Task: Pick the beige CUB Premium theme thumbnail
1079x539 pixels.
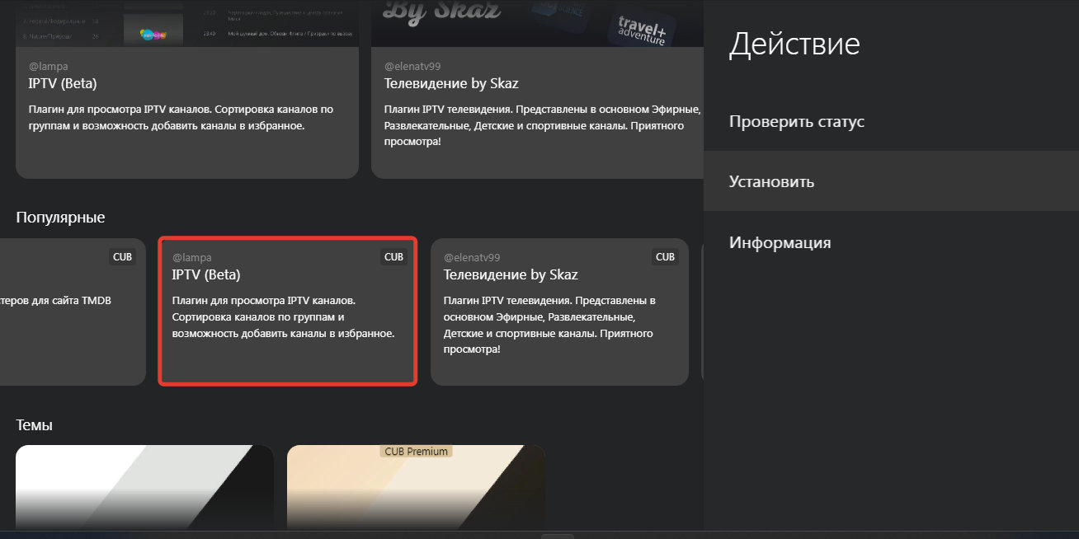Action: pos(416,490)
